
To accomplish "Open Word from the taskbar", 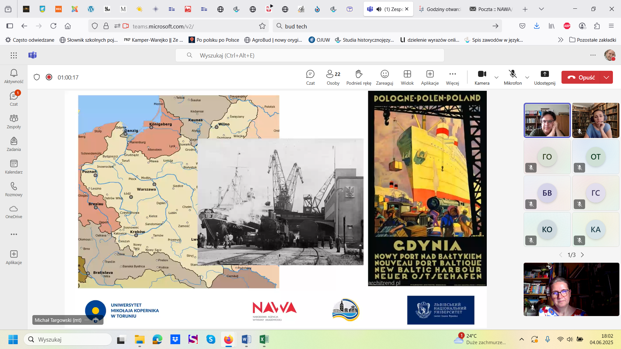I will pos(246,339).
